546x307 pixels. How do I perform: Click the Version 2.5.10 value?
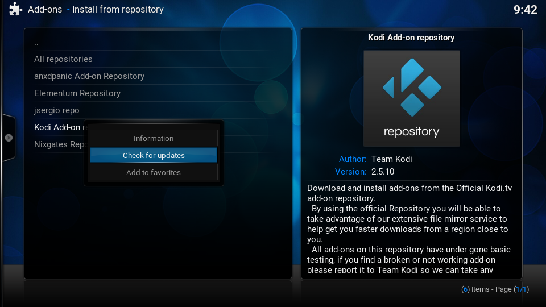(x=383, y=172)
